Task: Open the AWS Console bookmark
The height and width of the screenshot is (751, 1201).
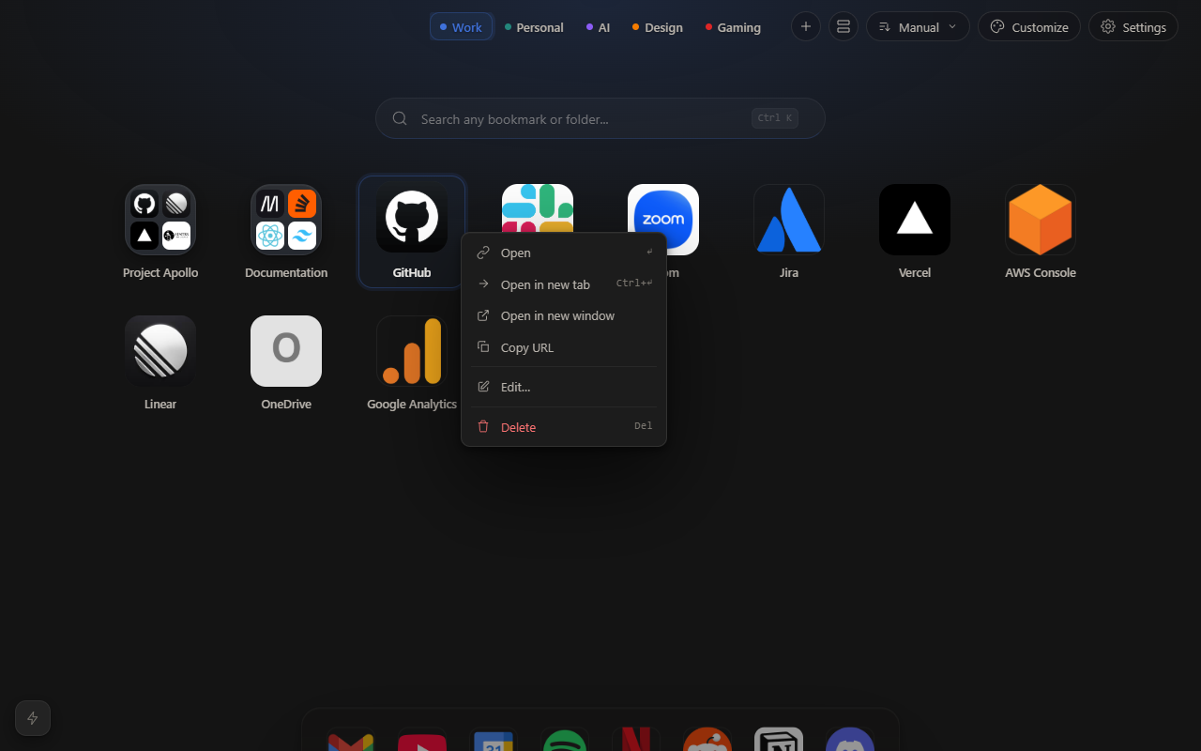Action: [x=1041, y=220]
